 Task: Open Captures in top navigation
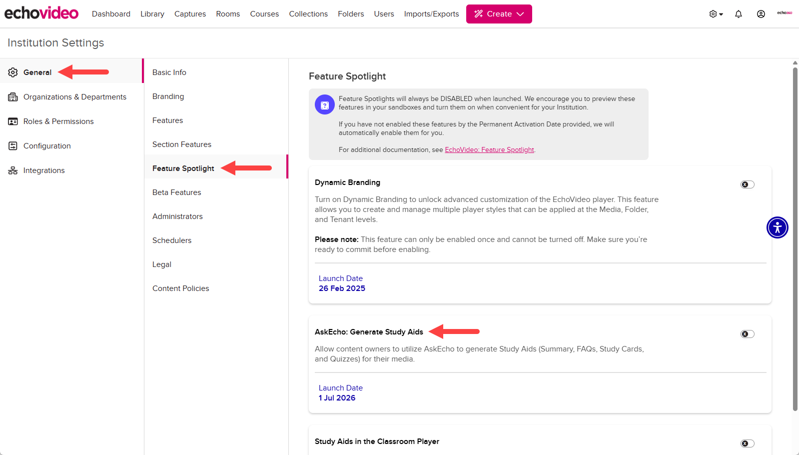190,14
